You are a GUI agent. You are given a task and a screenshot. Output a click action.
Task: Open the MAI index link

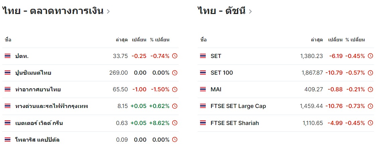216,89
